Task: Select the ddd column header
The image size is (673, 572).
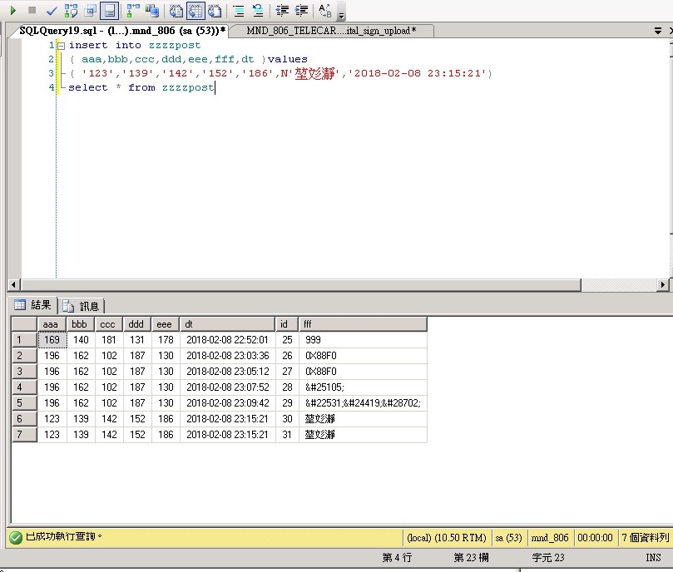Action: (x=137, y=324)
